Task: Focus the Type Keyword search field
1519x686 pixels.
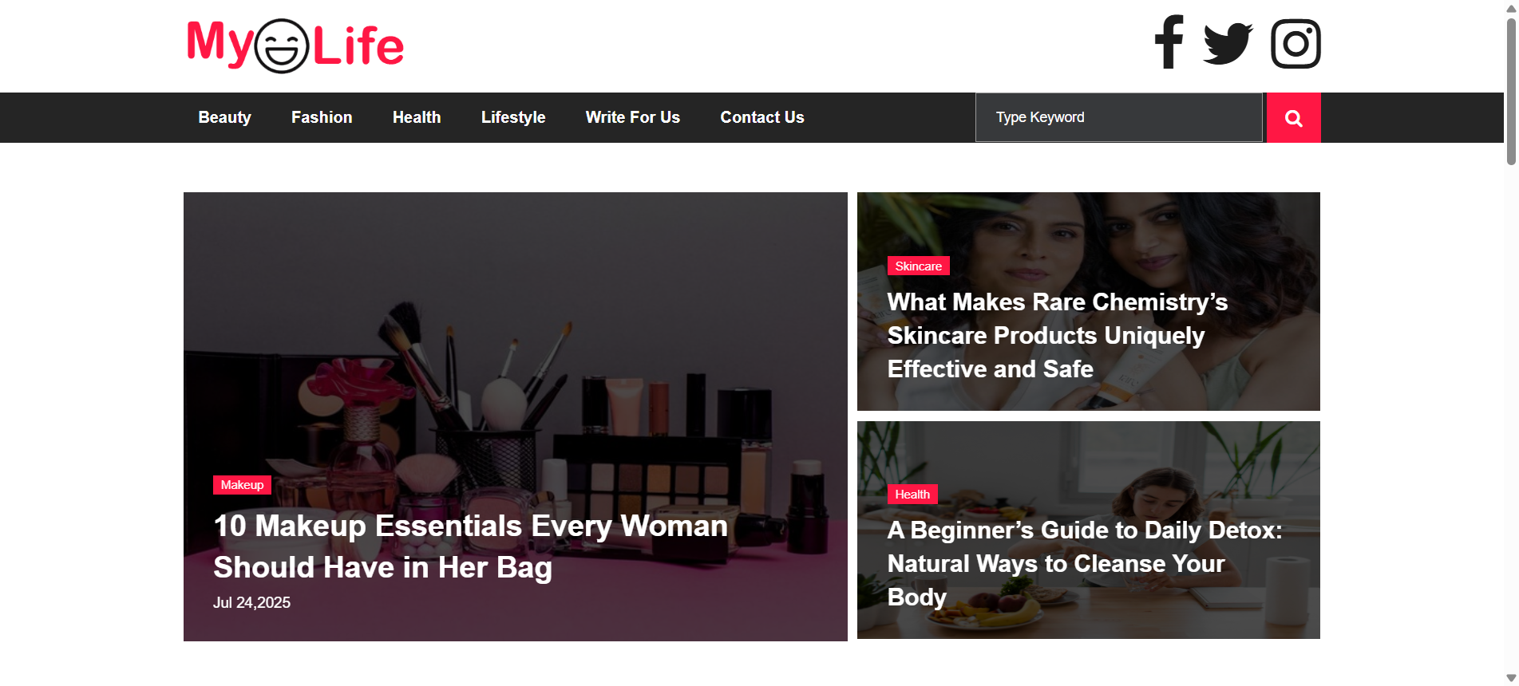Action: (x=1118, y=118)
